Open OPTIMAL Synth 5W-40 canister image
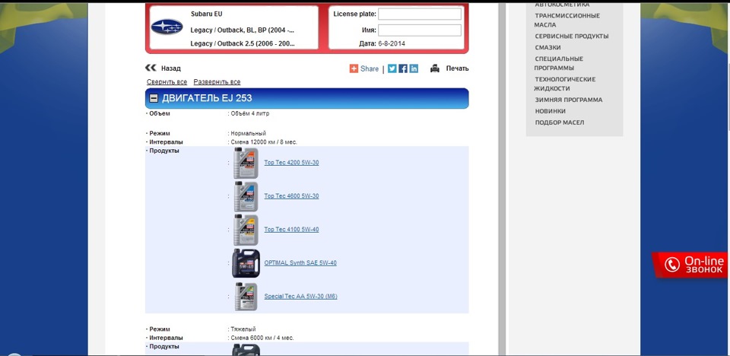This screenshot has width=730, height=356. pyautogui.click(x=246, y=263)
